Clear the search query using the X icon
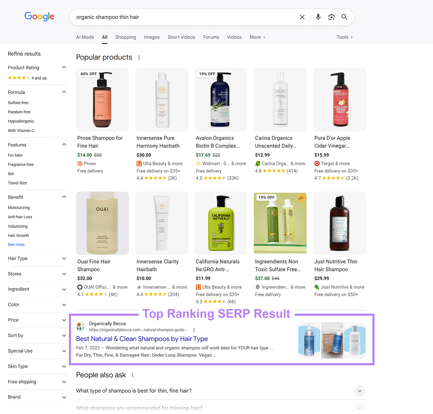This screenshot has height=414, width=433. click(302, 17)
